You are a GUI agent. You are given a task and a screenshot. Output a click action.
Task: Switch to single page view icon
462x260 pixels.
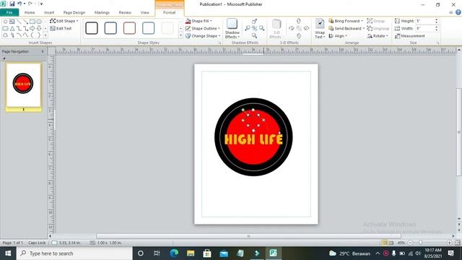pos(385,243)
